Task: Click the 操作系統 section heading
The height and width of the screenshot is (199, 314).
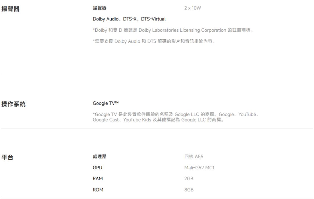Action: 13,104
